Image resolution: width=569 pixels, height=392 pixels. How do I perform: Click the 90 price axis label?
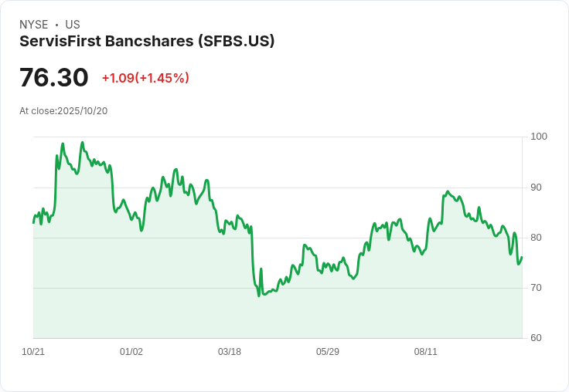click(x=537, y=188)
